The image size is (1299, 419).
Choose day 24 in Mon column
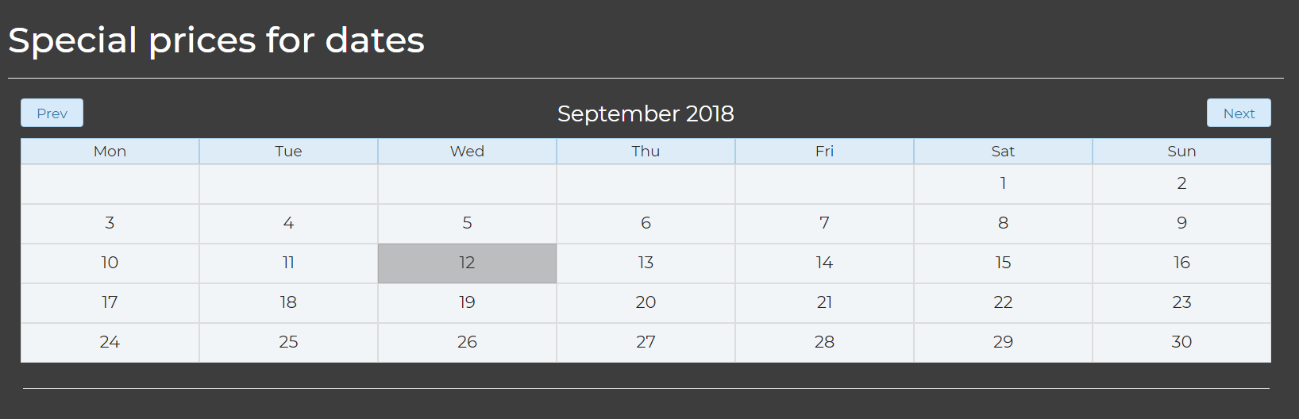pos(110,343)
